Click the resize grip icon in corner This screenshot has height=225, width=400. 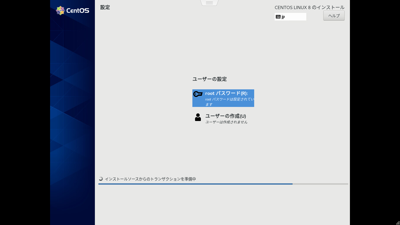click(x=398, y=223)
